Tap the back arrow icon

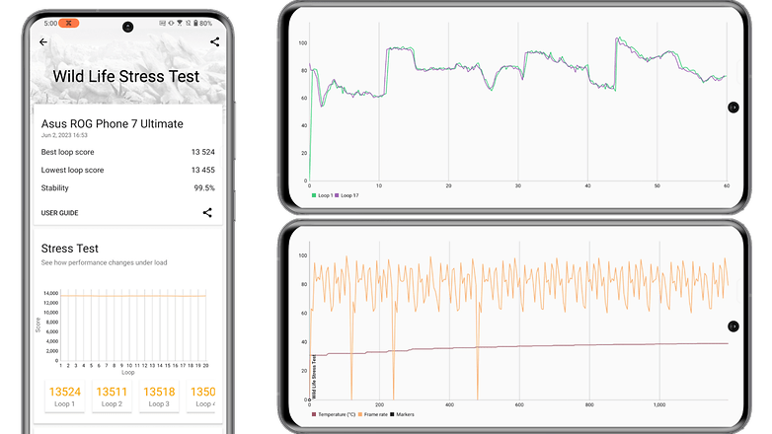click(43, 42)
